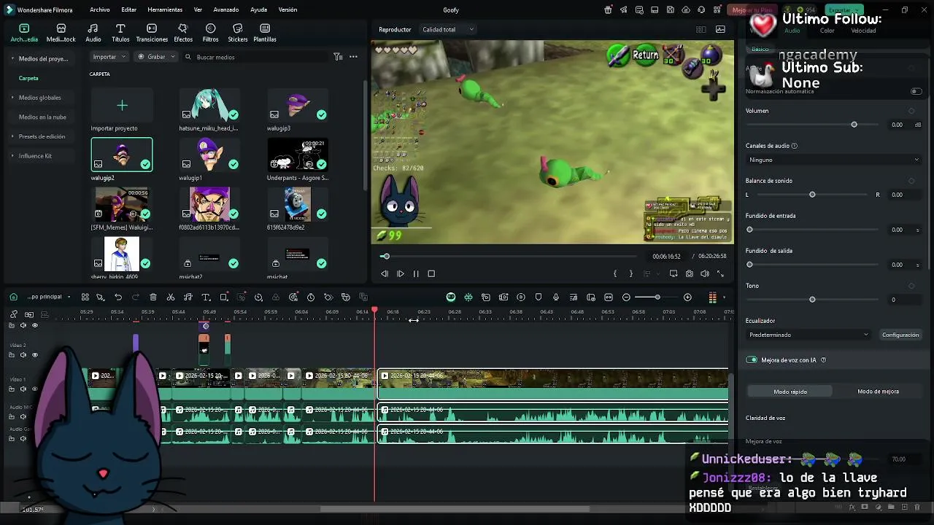
Task: Click the Configuración equalizer button
Action: tap(900, 335)
